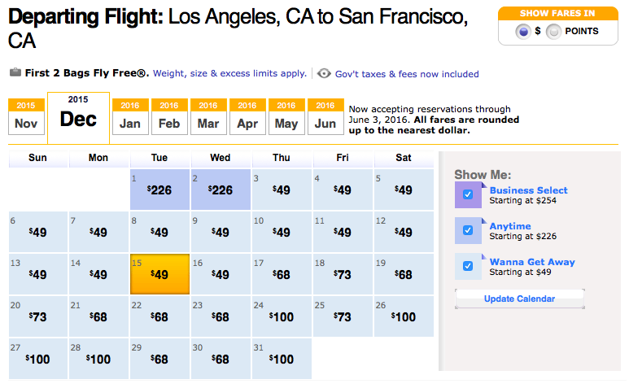
Task: Switch to the Jan 2016 tab
Action: 129,117
